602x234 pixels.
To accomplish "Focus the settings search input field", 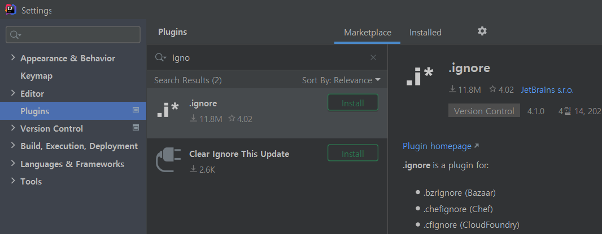I will click(x=73, y=35).
